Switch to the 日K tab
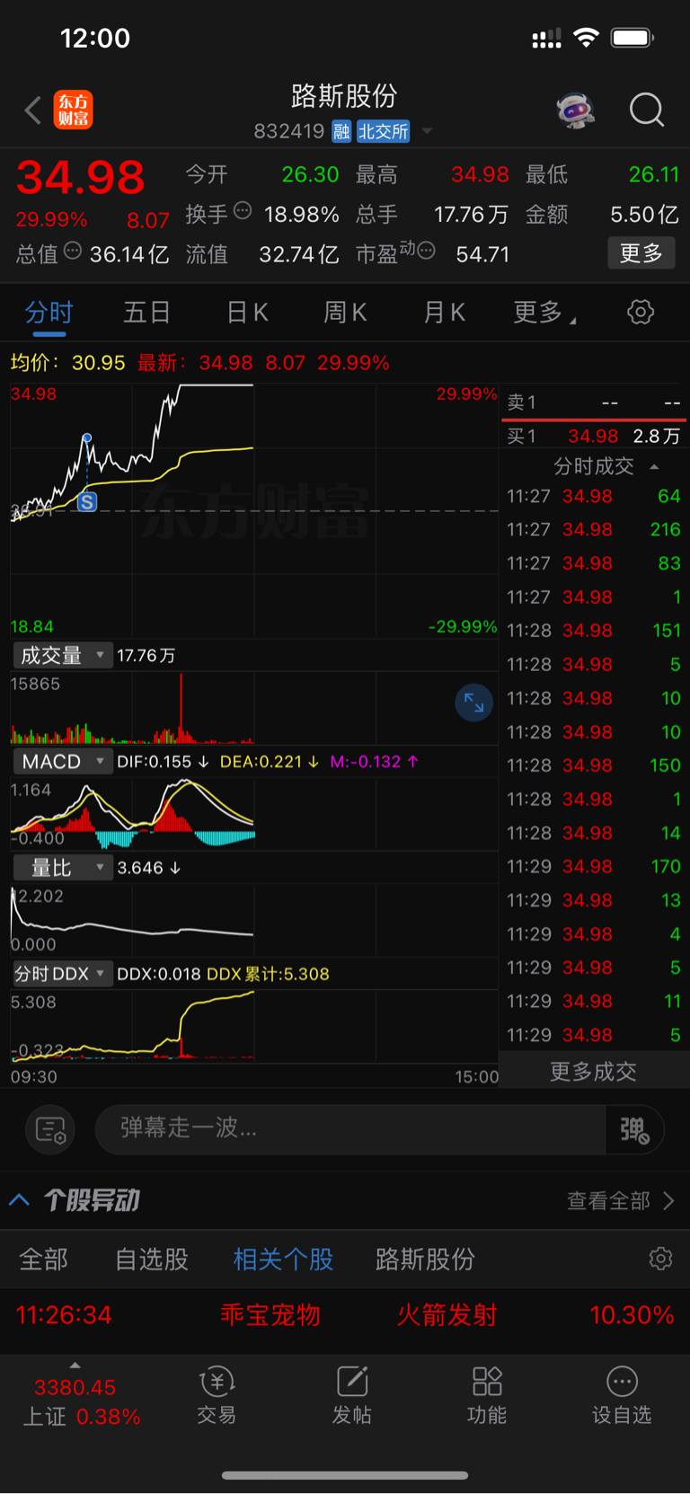This screenshot has height=1494, width=690. click(x=247, y=313)
